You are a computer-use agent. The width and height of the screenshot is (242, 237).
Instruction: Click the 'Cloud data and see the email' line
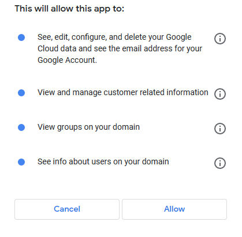coord(120,48)
